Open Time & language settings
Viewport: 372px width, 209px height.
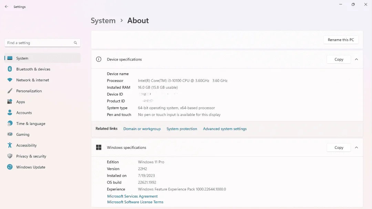42,123
